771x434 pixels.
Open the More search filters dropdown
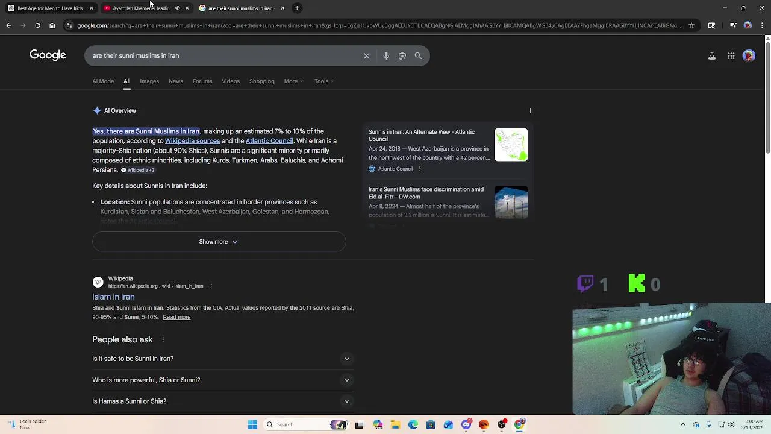[x=293, y=81]
